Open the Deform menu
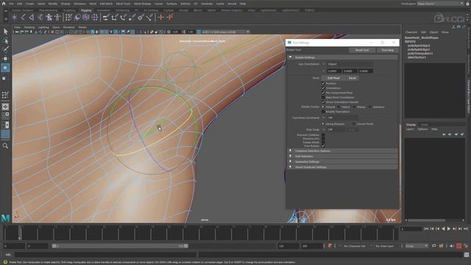This screenshot has height=265, width=471. tap(185, 4)
